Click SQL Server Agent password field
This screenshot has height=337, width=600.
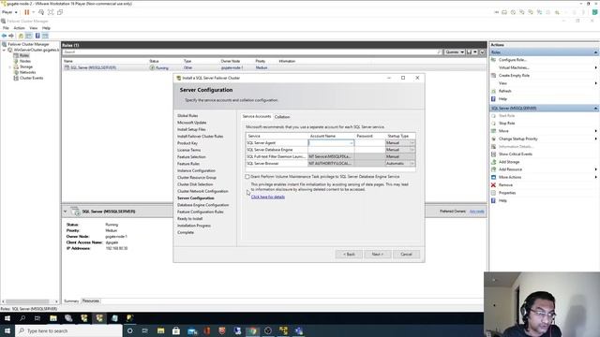(369, 143)
